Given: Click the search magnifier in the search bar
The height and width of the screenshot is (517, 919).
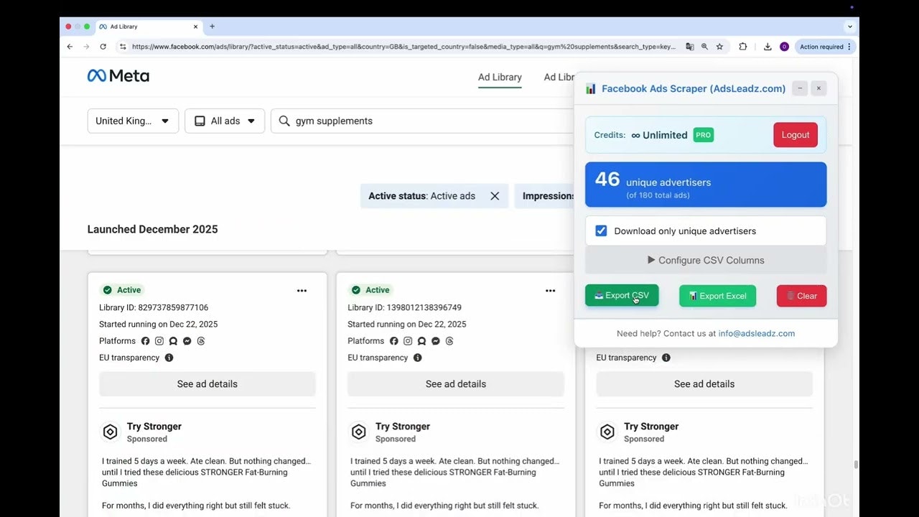Looking at the screenshot, I should tap(284, 121).
